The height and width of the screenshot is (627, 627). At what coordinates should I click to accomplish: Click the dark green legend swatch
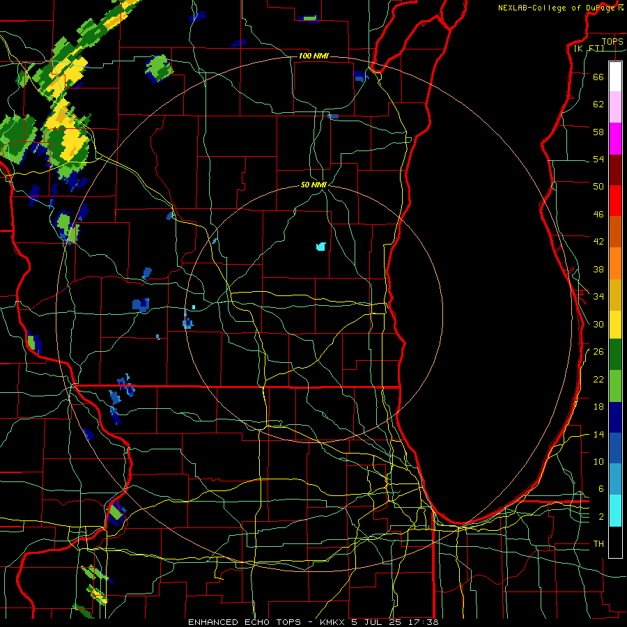615,355
